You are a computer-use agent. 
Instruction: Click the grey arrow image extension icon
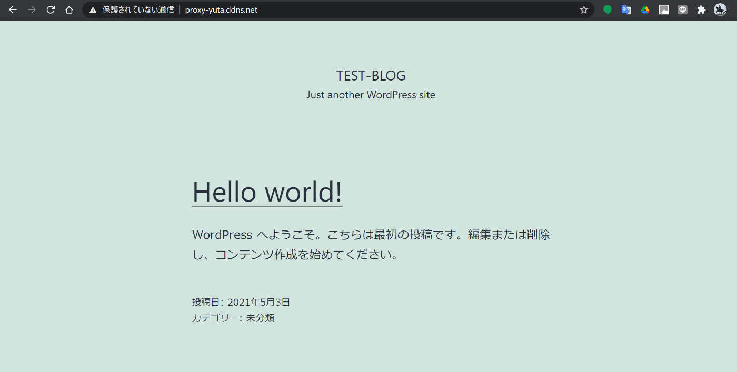click(x=664, y=9)
